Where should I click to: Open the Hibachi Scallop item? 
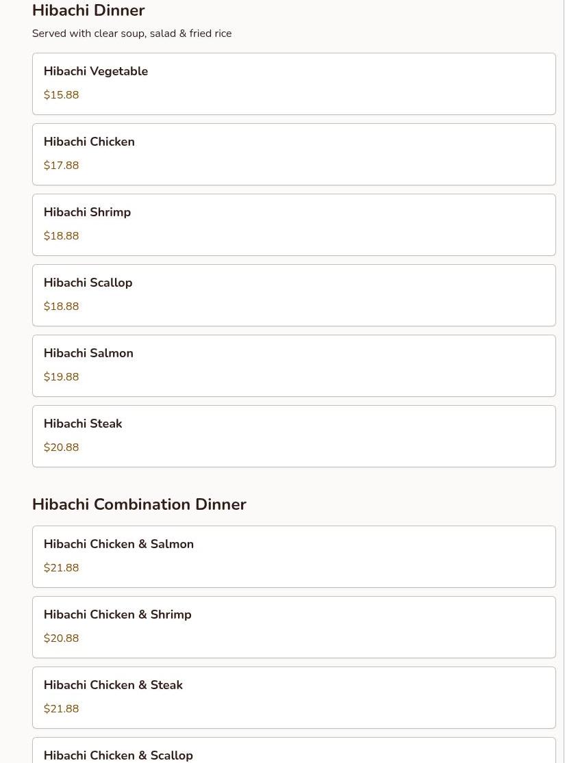point(294,296)
